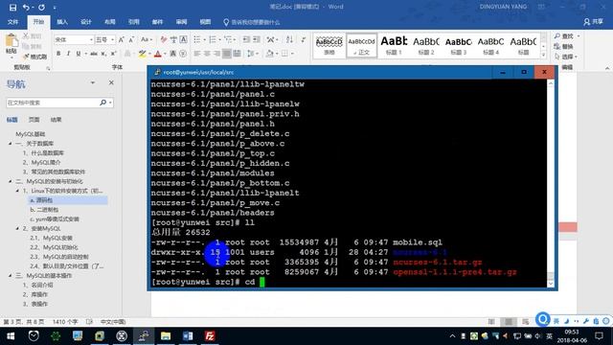613x345 pixels.
Task: Open the Change Case (Aa) dropdown
Action: coord(146,39)
